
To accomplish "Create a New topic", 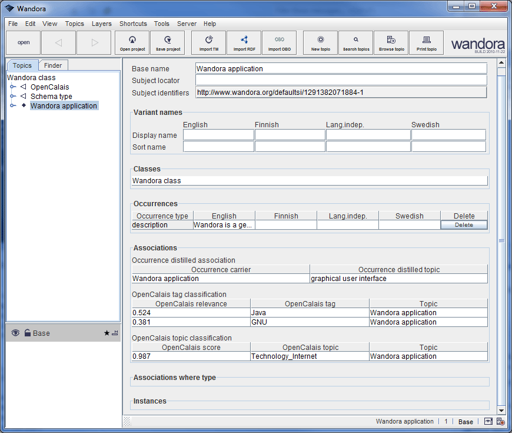I will 320,42.
